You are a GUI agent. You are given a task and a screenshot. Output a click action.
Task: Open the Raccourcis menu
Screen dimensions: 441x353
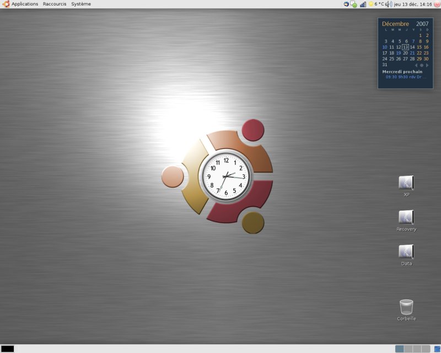tap(55, 4)
